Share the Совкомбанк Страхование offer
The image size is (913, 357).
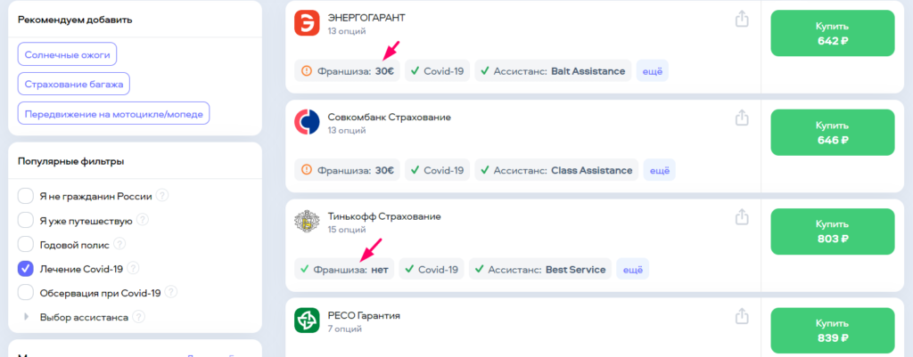click(x=741, y=118)
